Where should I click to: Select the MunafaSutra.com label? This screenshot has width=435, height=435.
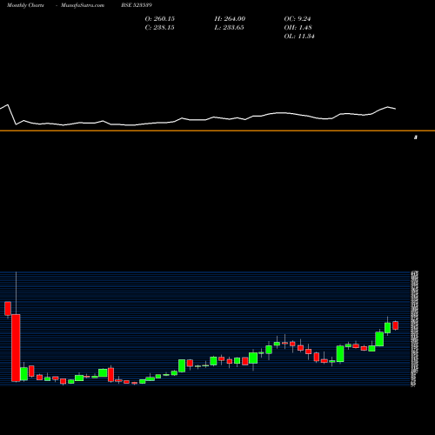pyautogui.click(x=83, y=5)
